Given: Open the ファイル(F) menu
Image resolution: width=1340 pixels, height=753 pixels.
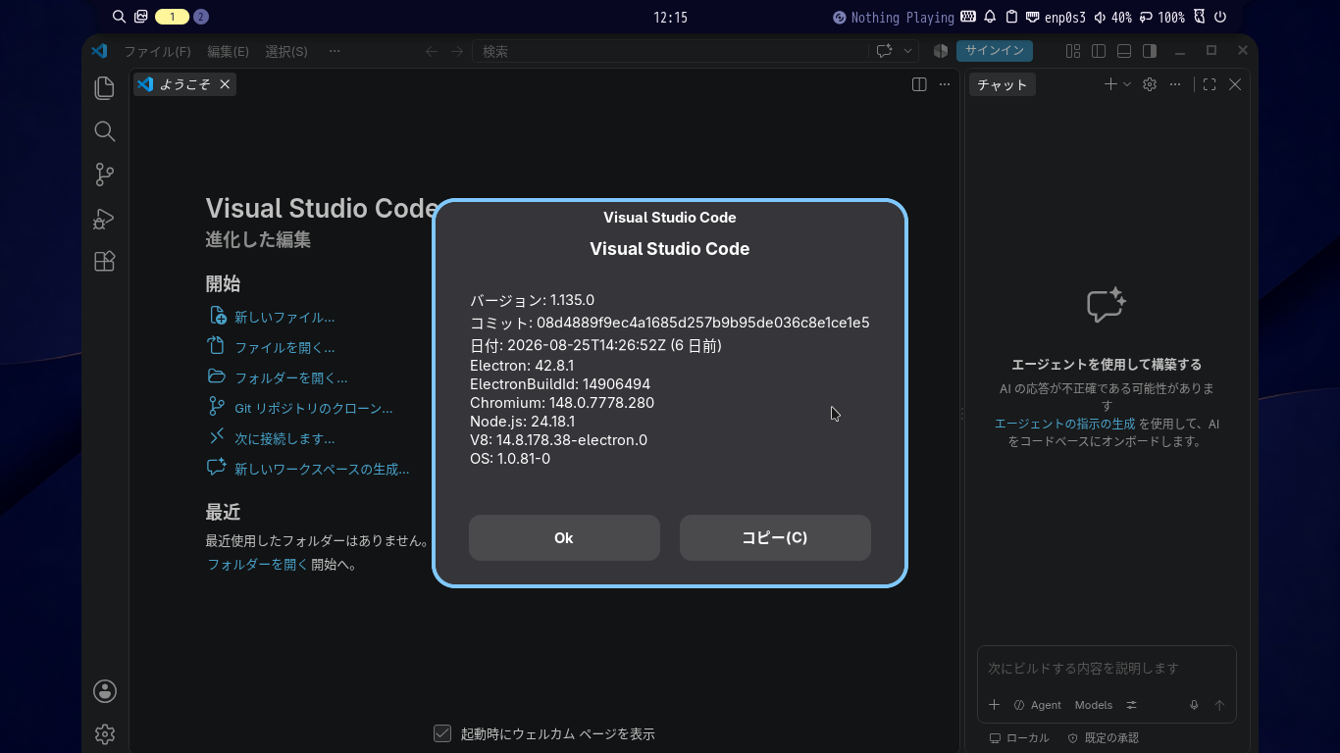Looking at the screenshot, I should coord(157,51).
